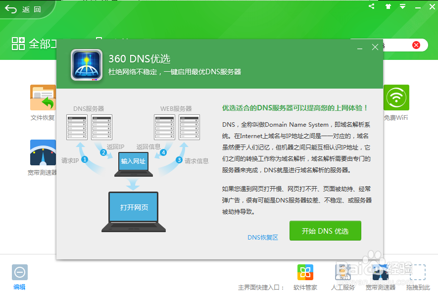Open the 宽带测速器 gauge tool

click(x=43, y=152)
